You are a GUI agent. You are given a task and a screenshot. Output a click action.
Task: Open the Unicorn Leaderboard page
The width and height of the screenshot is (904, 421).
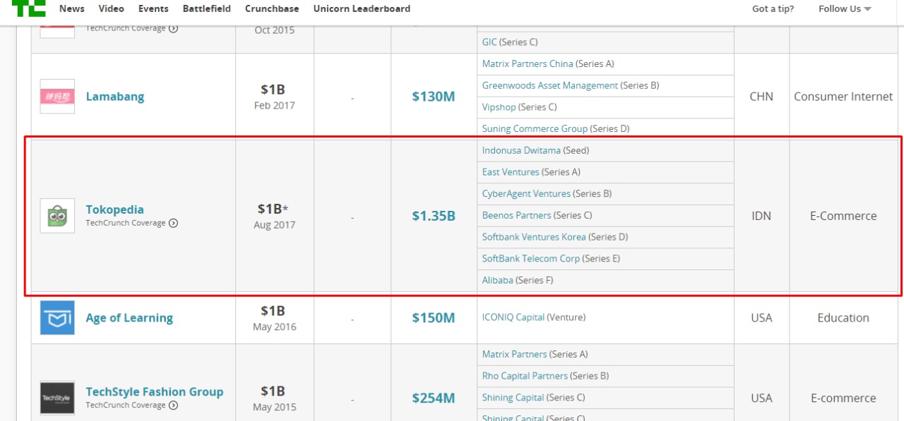point(362,9)
